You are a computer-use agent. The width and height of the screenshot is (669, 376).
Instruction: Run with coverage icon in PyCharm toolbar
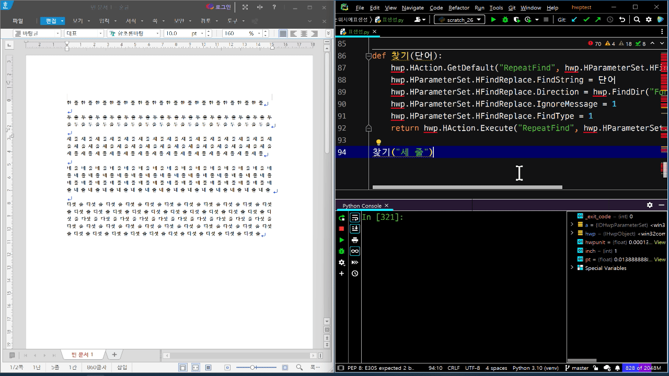(516, 19)
